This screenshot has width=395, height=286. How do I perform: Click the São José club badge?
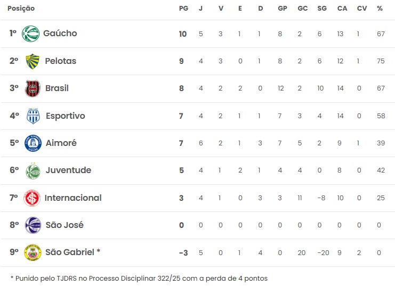[33, 225]
